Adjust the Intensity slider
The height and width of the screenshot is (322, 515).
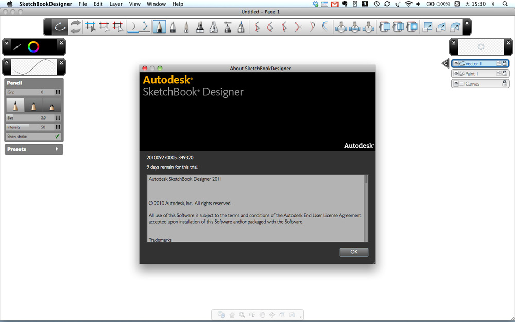23,127
